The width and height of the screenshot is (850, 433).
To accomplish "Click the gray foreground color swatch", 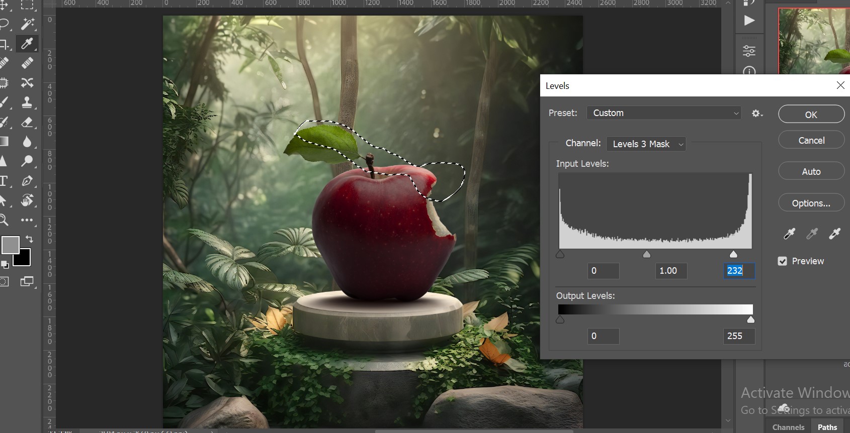I will pos(10,245).
